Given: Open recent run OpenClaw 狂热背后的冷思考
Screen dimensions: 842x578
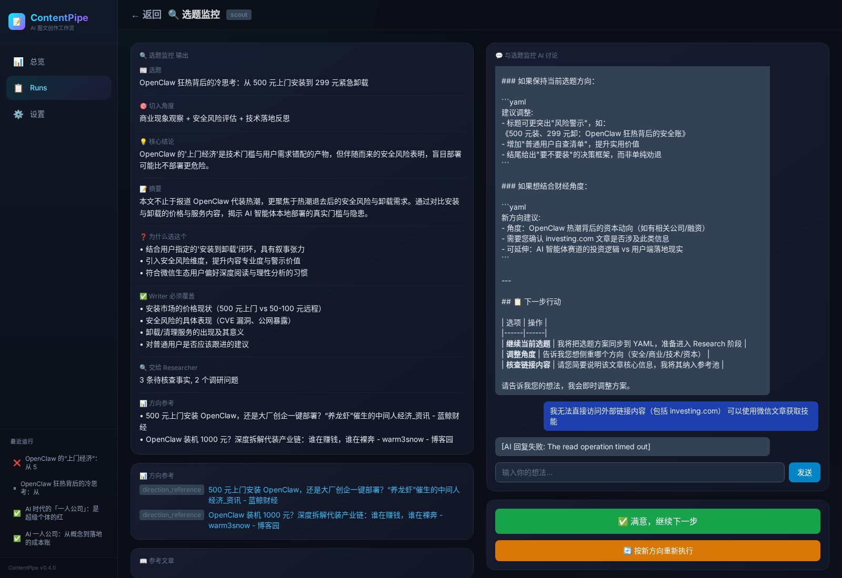Looking at the screenshot, I should click(x=59, y=488).
